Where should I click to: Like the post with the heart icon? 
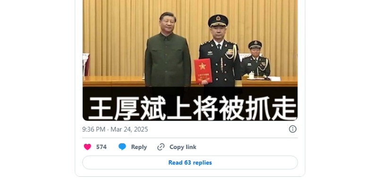click(87, 147)
